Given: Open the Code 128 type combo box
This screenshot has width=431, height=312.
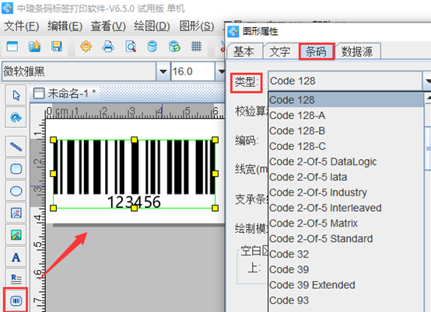Looking at the screenshot, I should tap(349, 81).
